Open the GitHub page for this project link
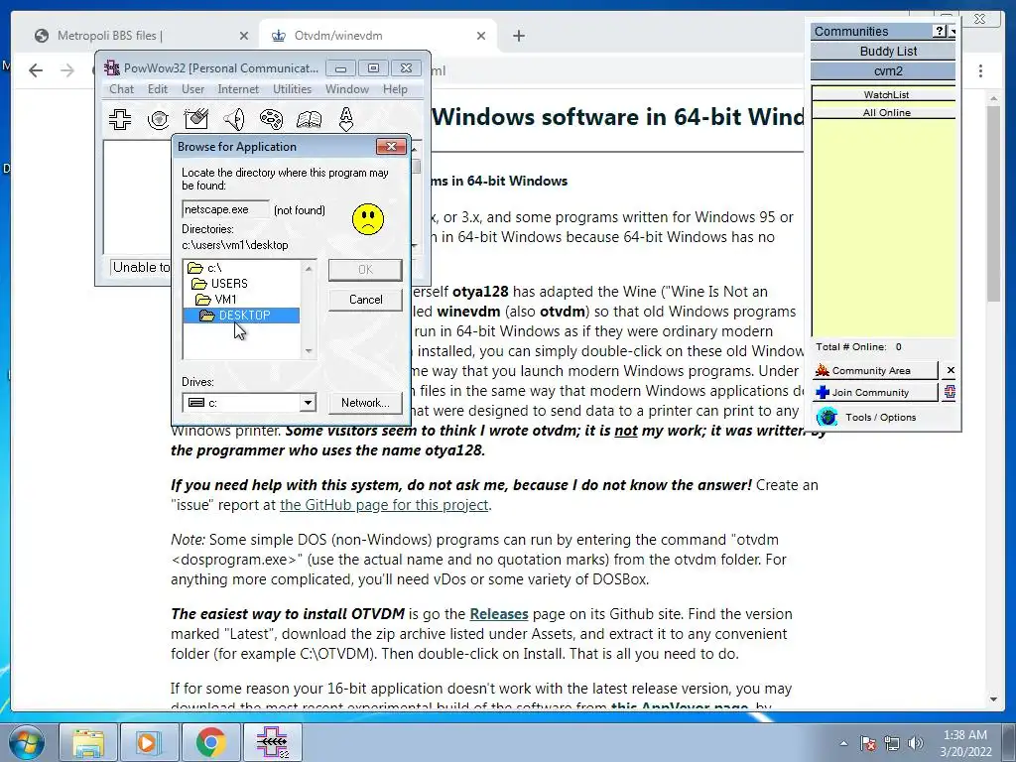Viewport: 1016px width, 762px height. 384,505
